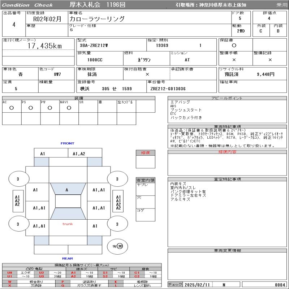Select the transmission value 'AT'
Image resolution: width=289 pixels, height=289 pixels.
point(187,60)
